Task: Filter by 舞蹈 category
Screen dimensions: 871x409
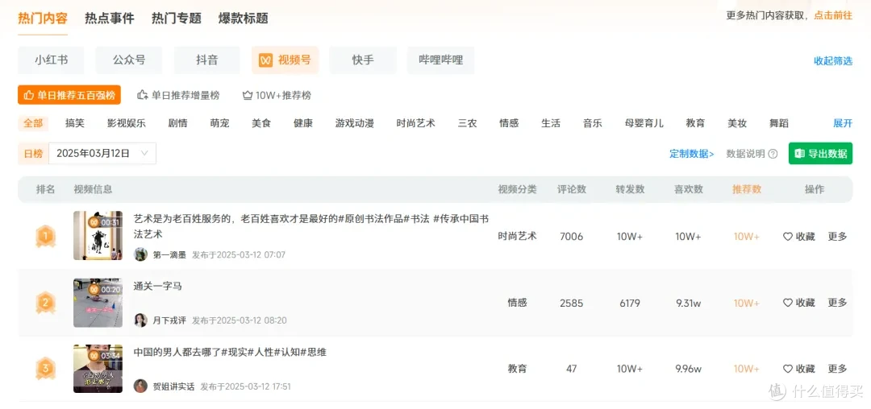Action: pyautogui.click(x=779, y=123)
